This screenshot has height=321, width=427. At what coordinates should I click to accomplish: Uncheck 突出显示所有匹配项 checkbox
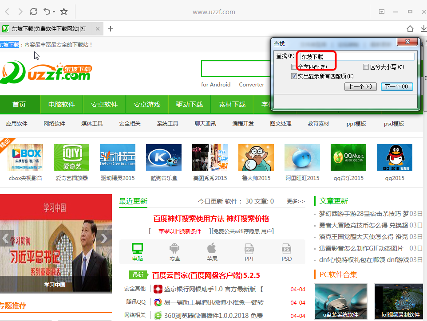coord(293,76)
